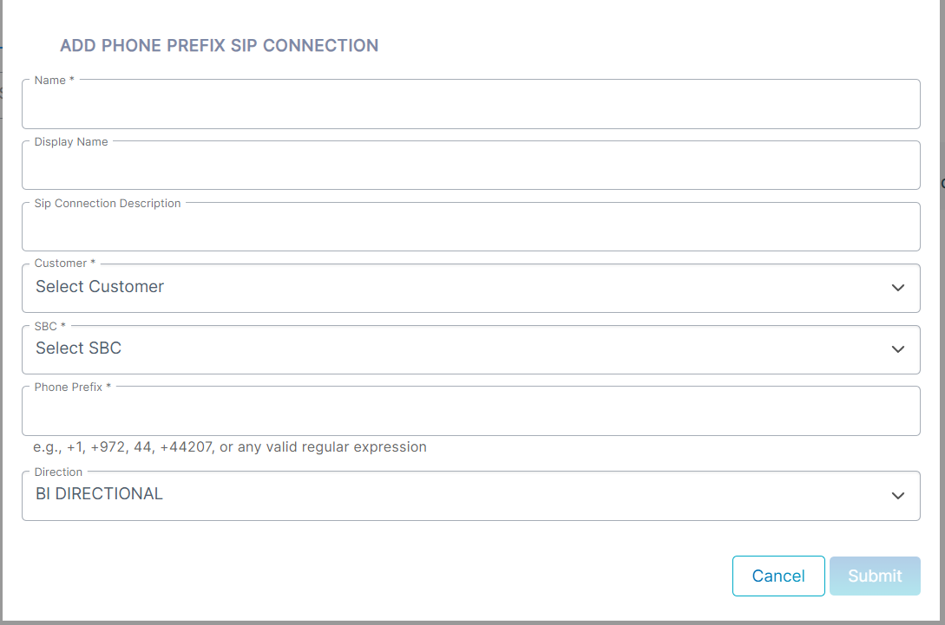Click the Display Name field label
The width and height of the screenshot is (945, 625).
pos(71,141)
